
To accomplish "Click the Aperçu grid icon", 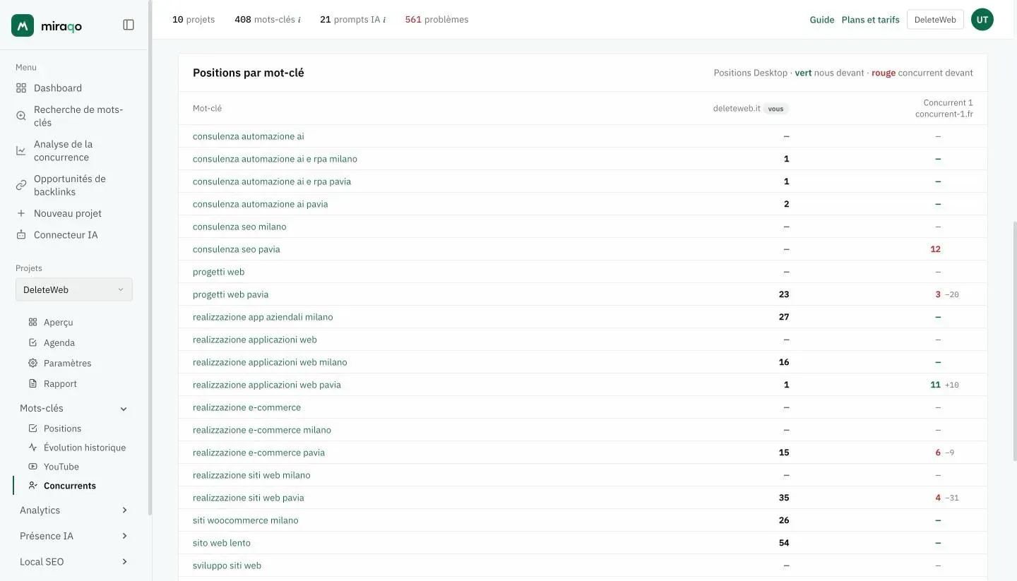I will tap(32, 322).
